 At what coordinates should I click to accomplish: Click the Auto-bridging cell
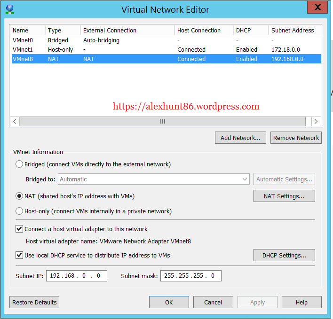(x=101, y=40)
